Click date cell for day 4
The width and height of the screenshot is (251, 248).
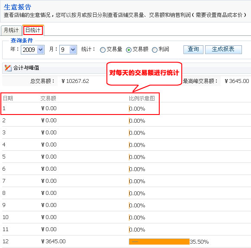[4, 145]
